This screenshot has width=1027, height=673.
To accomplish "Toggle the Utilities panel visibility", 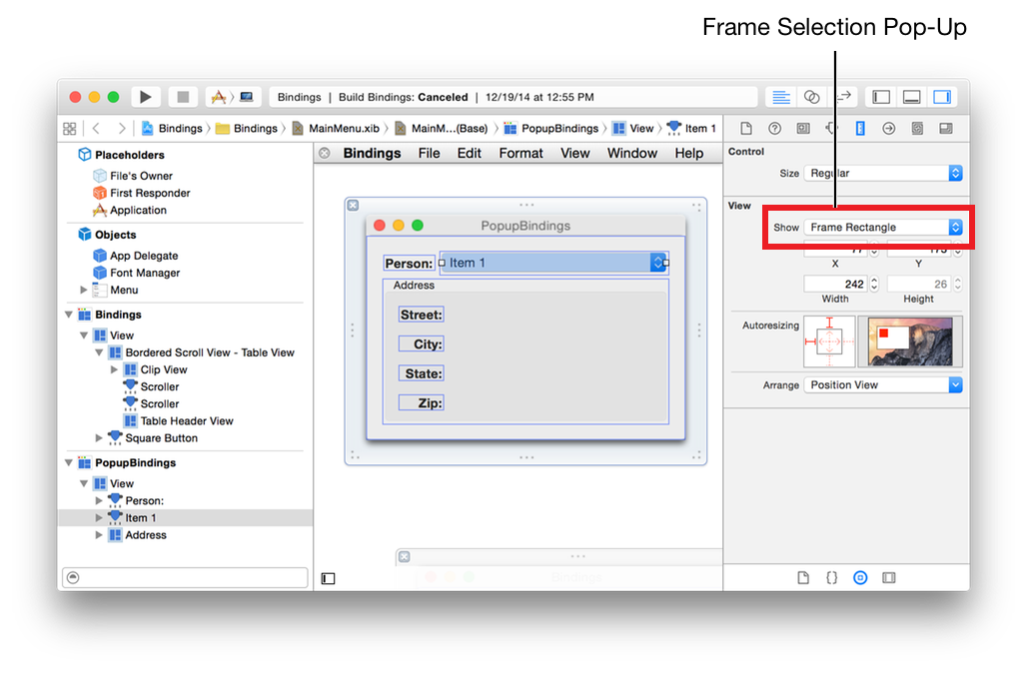I will (x=942, y=97).
